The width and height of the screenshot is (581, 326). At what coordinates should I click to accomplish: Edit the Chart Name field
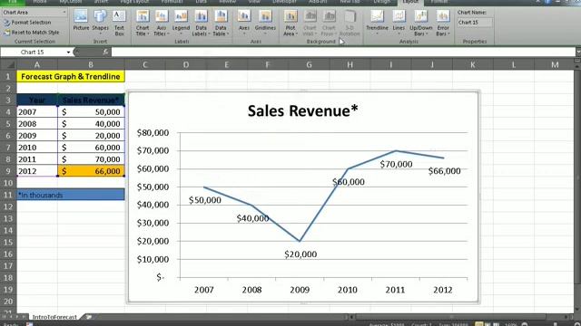pyautogui.click(x=475, y=23)
